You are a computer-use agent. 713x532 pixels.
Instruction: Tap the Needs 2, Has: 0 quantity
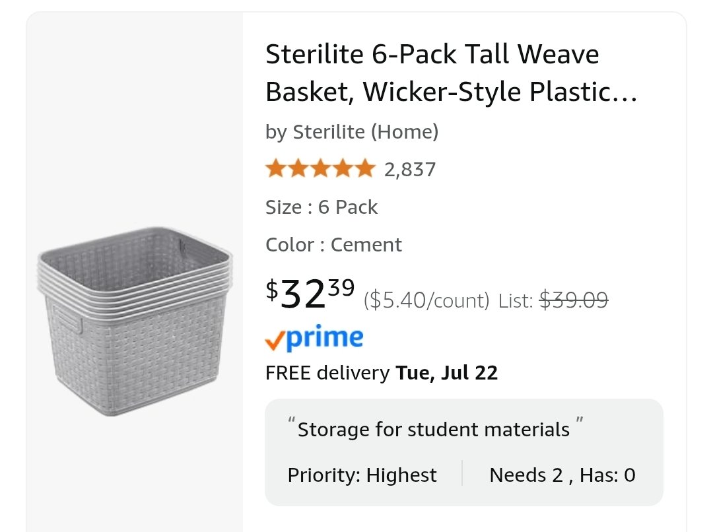click(562, 475)
